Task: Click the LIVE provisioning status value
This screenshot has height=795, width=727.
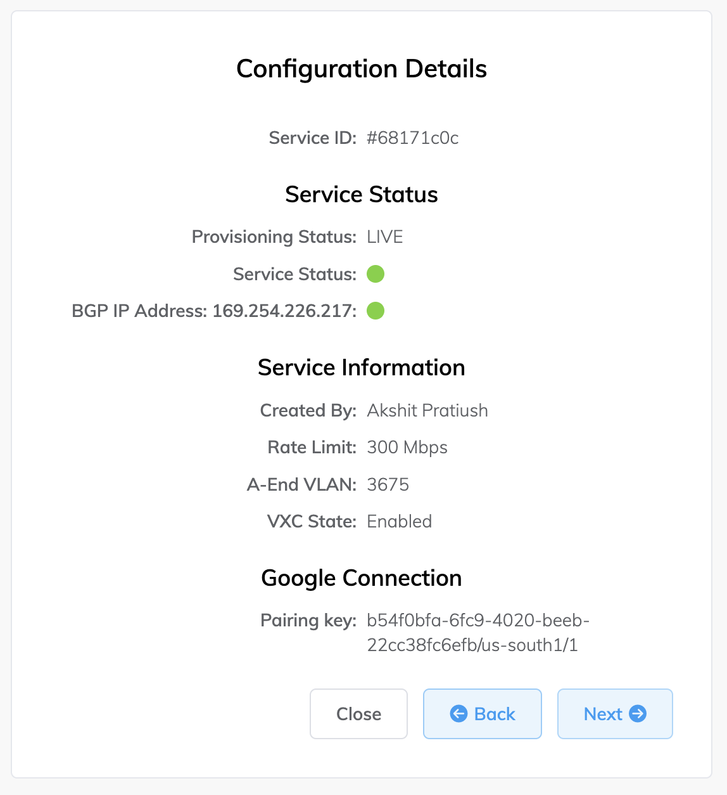Action: point(385,237)
